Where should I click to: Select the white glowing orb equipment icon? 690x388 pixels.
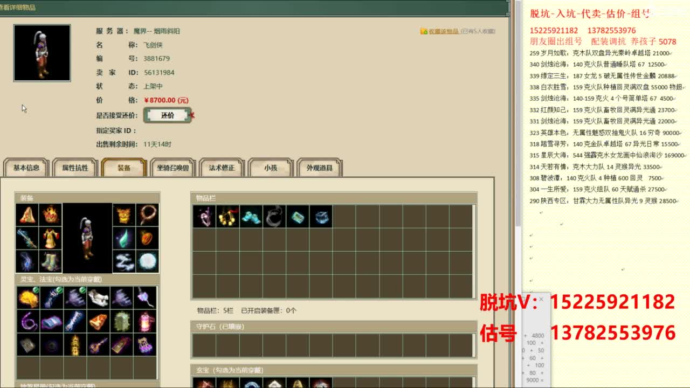(147, 261)
